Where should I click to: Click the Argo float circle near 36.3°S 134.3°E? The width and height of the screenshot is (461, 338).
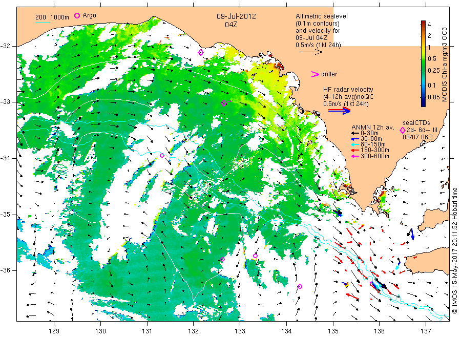300,287
